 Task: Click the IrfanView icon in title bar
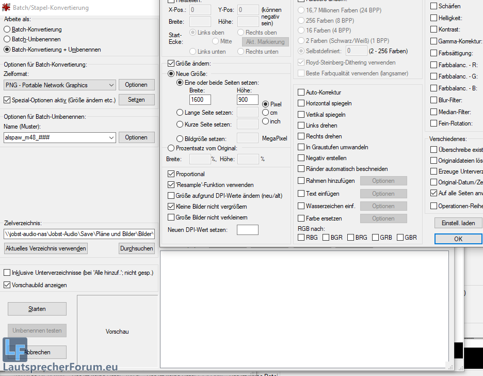[x=7, y=8]
